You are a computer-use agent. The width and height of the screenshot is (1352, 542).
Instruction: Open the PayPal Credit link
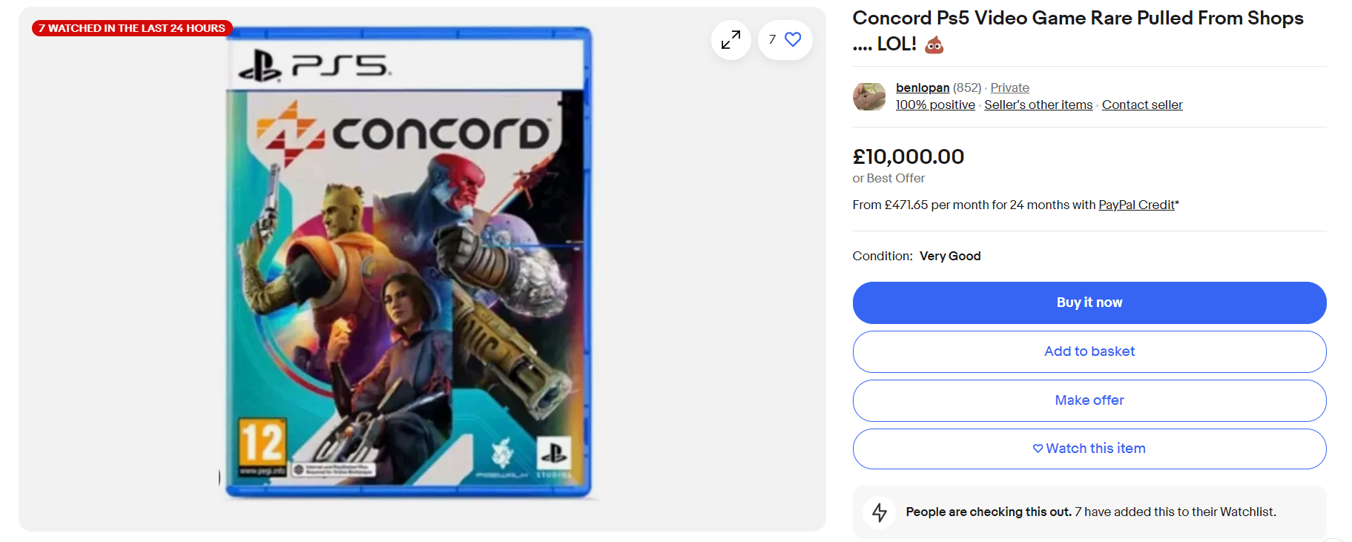tap(1136, 205)
